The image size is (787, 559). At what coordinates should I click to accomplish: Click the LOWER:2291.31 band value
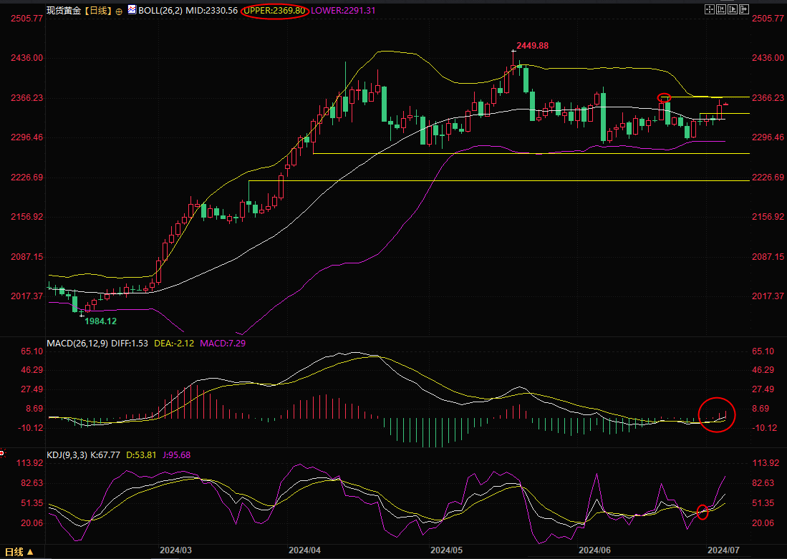tap(343, 11)
